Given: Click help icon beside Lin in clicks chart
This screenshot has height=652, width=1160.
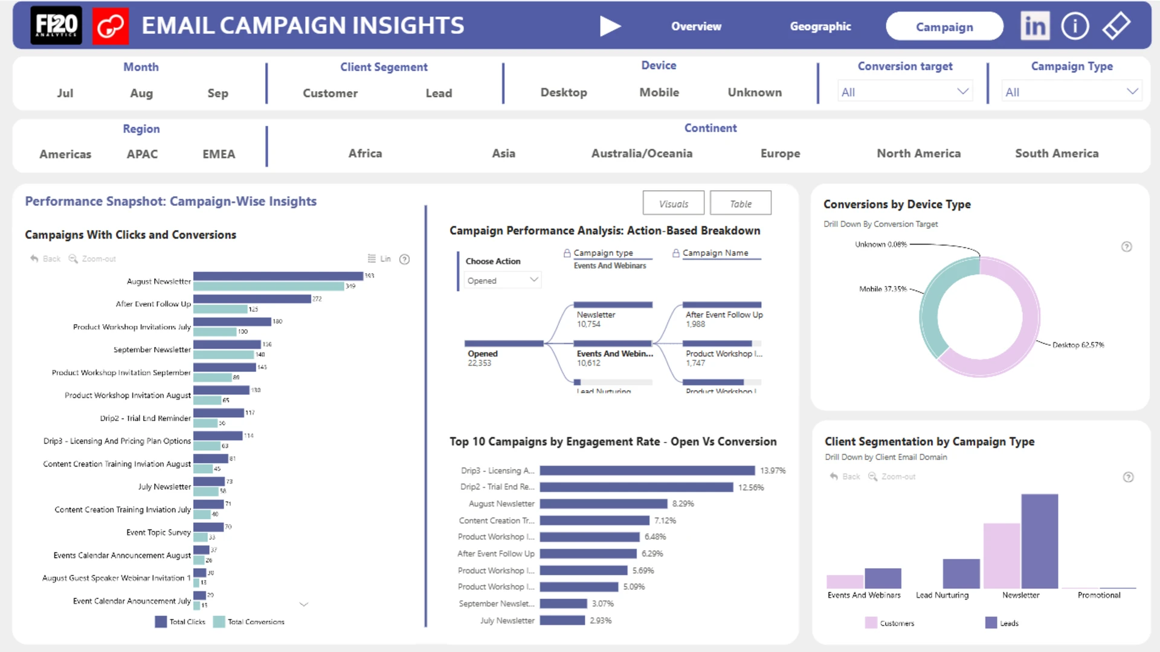Looking at the screenshot, I should pyautogui.click(x=405, y=259).
